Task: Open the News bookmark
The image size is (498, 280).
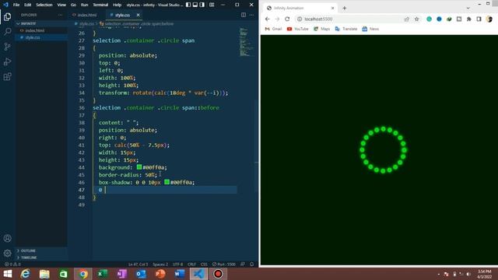Action: 370,29
